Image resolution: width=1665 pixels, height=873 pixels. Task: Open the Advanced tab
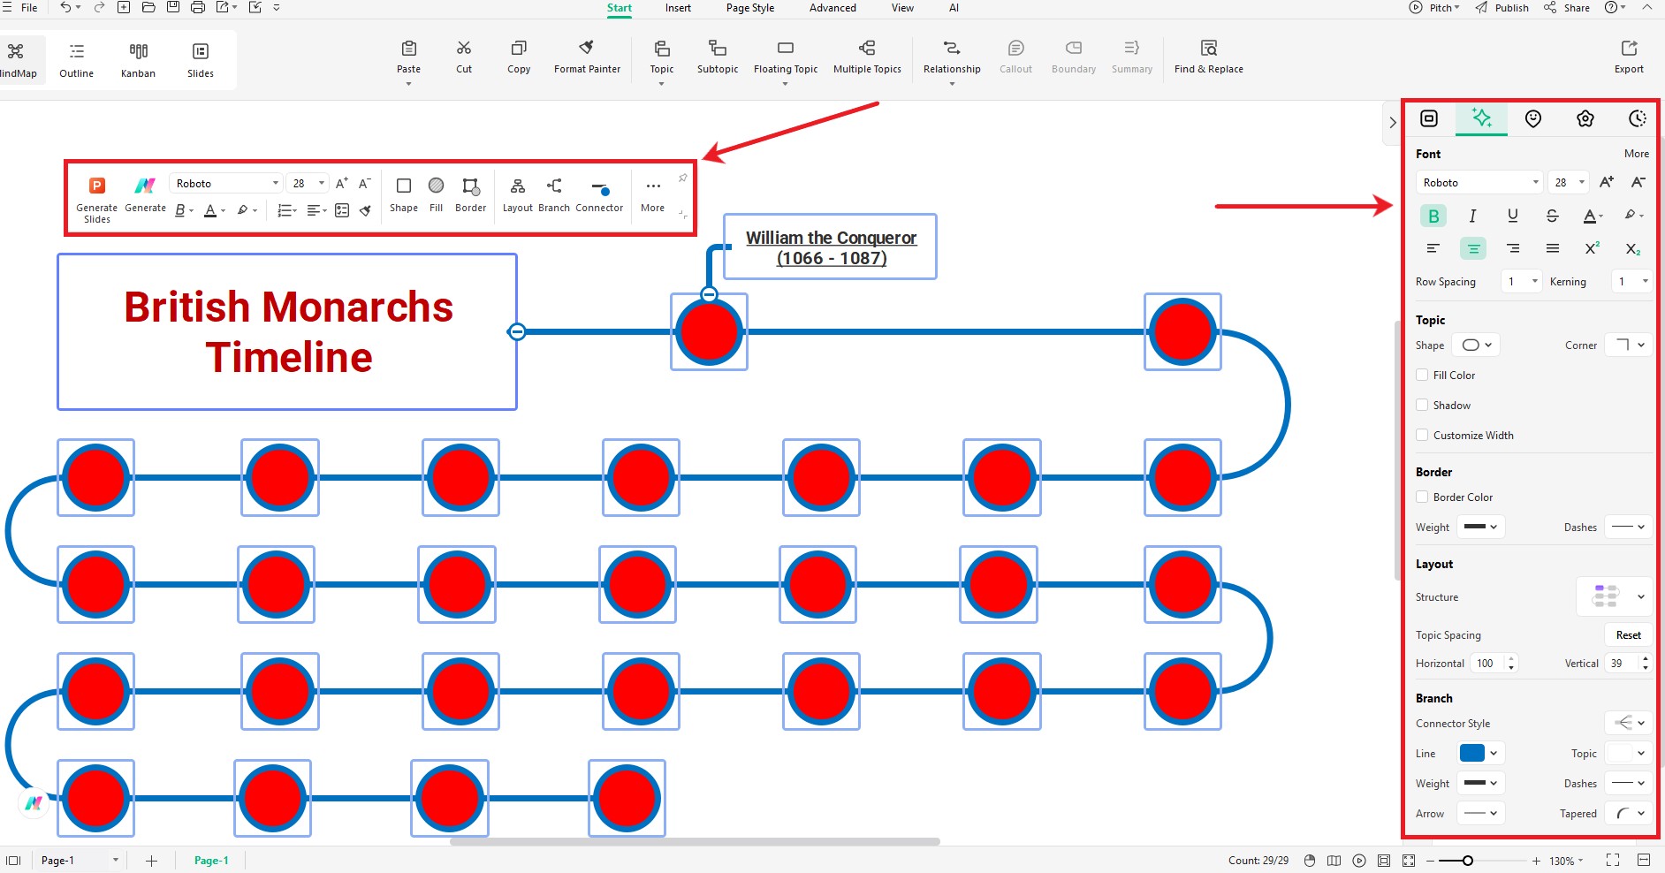[x=832, y=8]
